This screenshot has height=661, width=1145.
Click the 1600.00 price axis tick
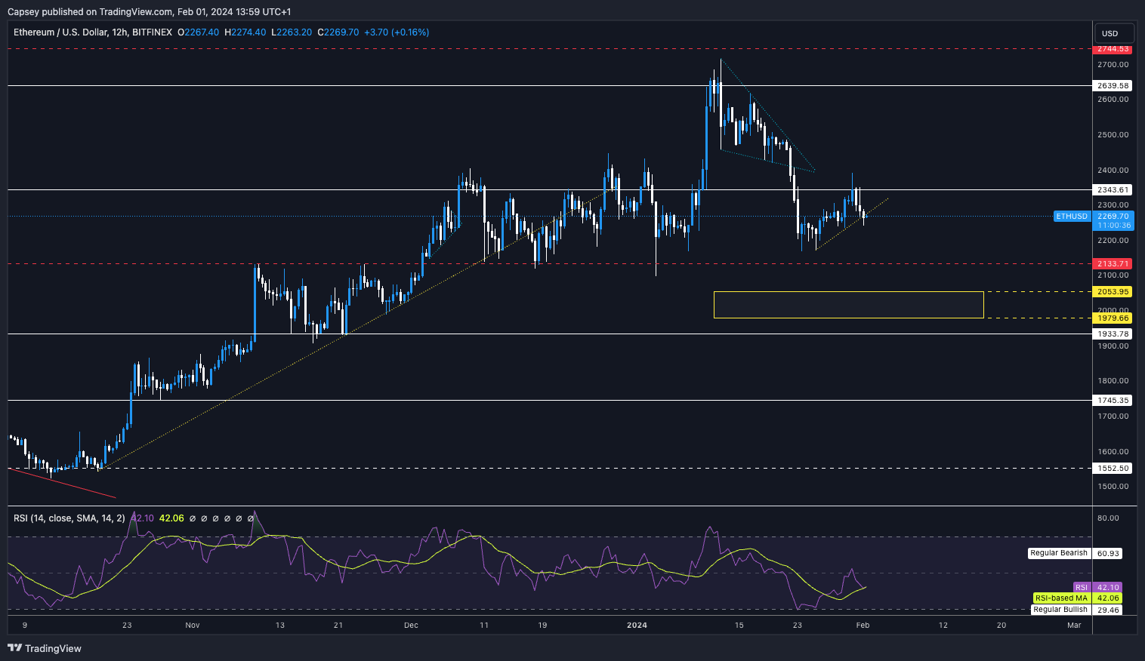(1113, 452)
